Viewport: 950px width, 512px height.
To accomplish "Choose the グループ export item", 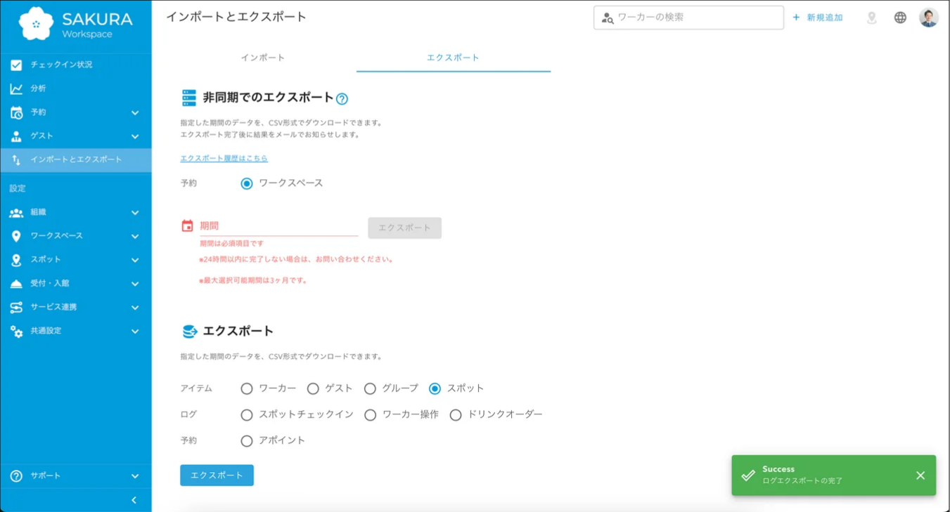I will [x=371, y=387].
